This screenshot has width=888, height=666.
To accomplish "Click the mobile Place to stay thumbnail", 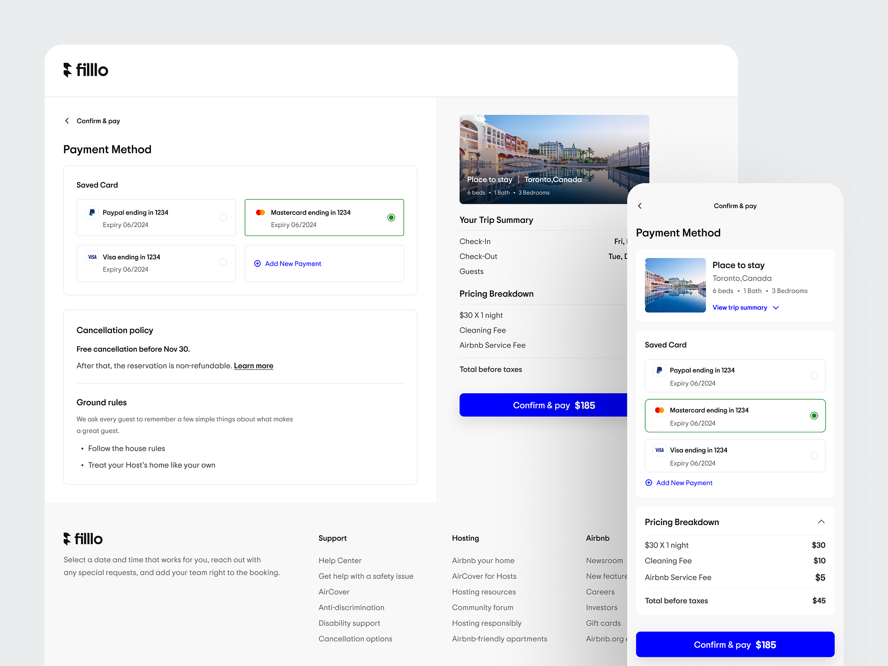I will [x=675, y=285].
